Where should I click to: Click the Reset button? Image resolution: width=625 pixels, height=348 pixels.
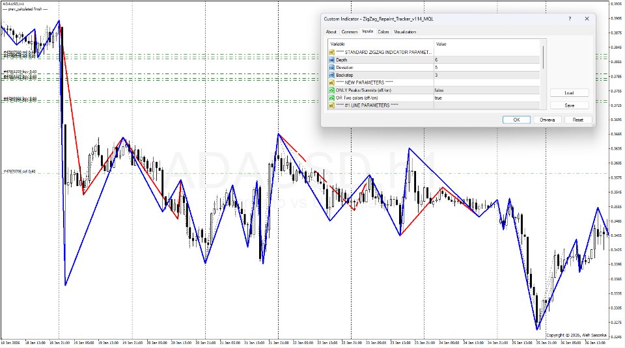coord(578,120)
